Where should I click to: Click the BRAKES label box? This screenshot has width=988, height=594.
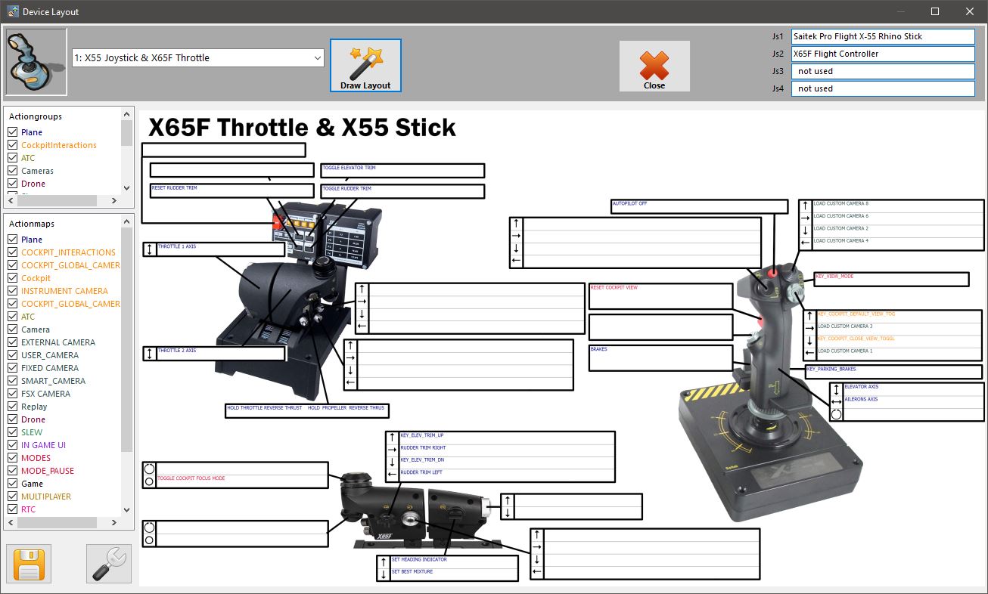[660, 357]
